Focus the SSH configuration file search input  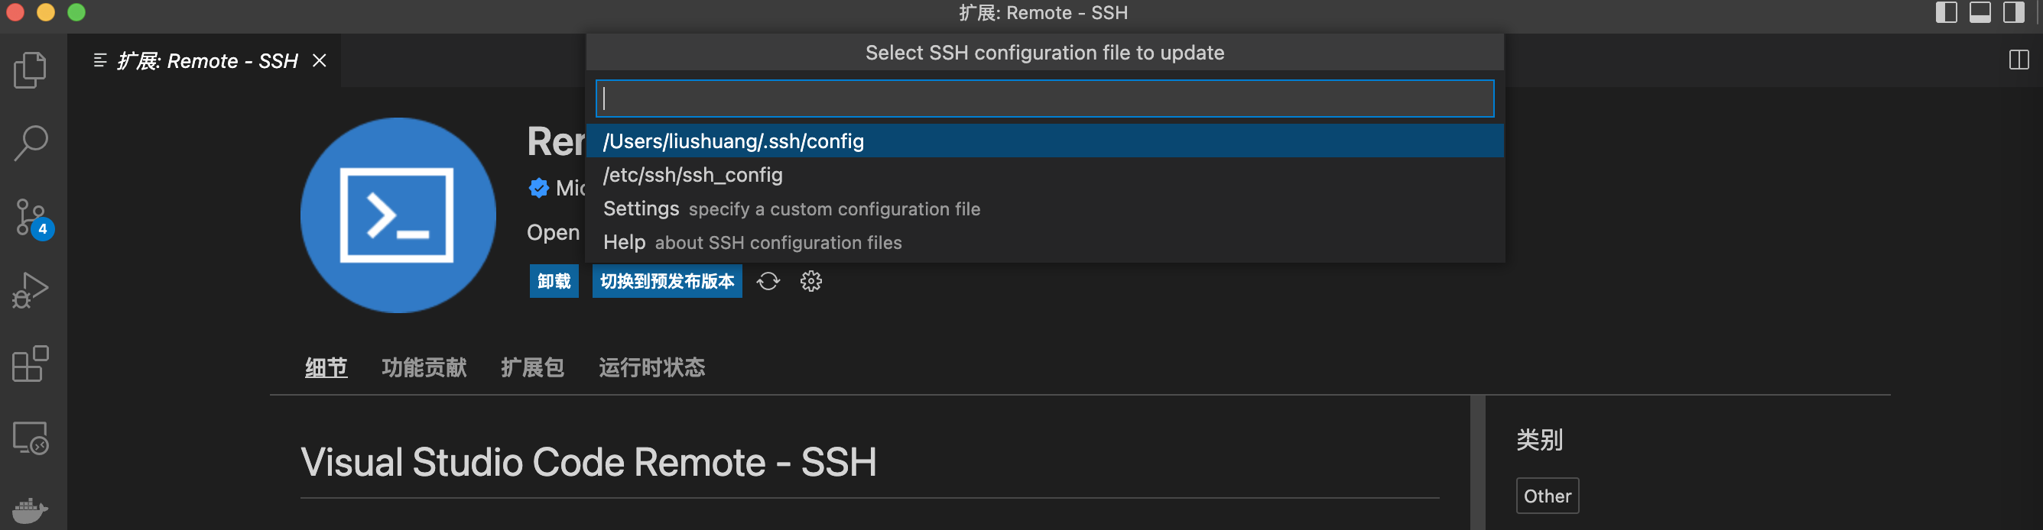click(1044, 99)
